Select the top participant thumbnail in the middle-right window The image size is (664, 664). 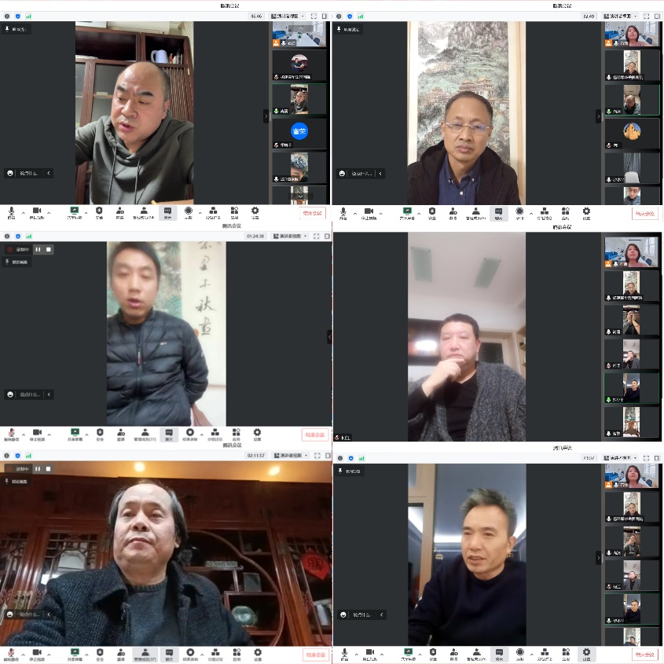pos(632,252)
